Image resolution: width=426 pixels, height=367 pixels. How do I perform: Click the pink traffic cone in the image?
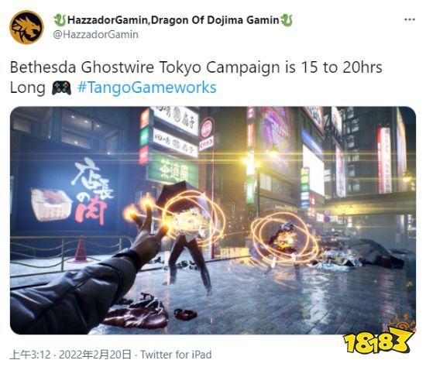[x=81, y=249]
